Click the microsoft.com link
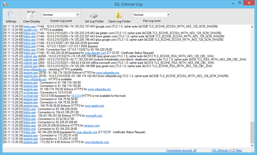Screen dimensions: 257x155 (x=94, y=116)
